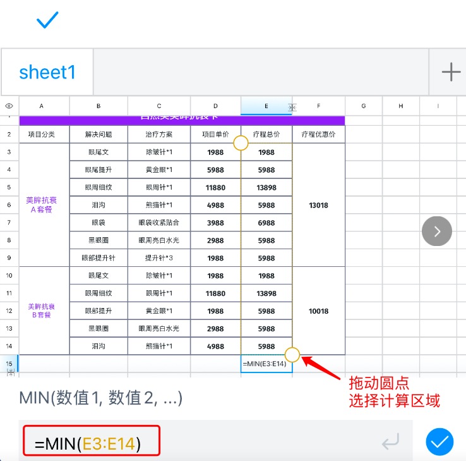
Task: Click the 11880 cell in row 11
Action: [215, 293]
